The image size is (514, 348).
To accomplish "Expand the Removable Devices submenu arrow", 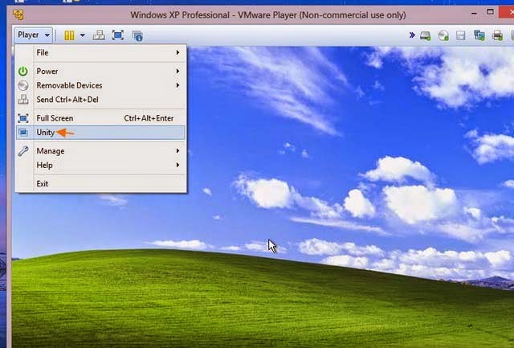I will click(x=177, y=85).
